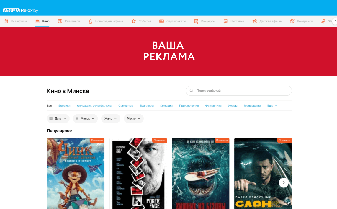
Task: Filter by Ужасы genre
Action: tap(233, 106)
